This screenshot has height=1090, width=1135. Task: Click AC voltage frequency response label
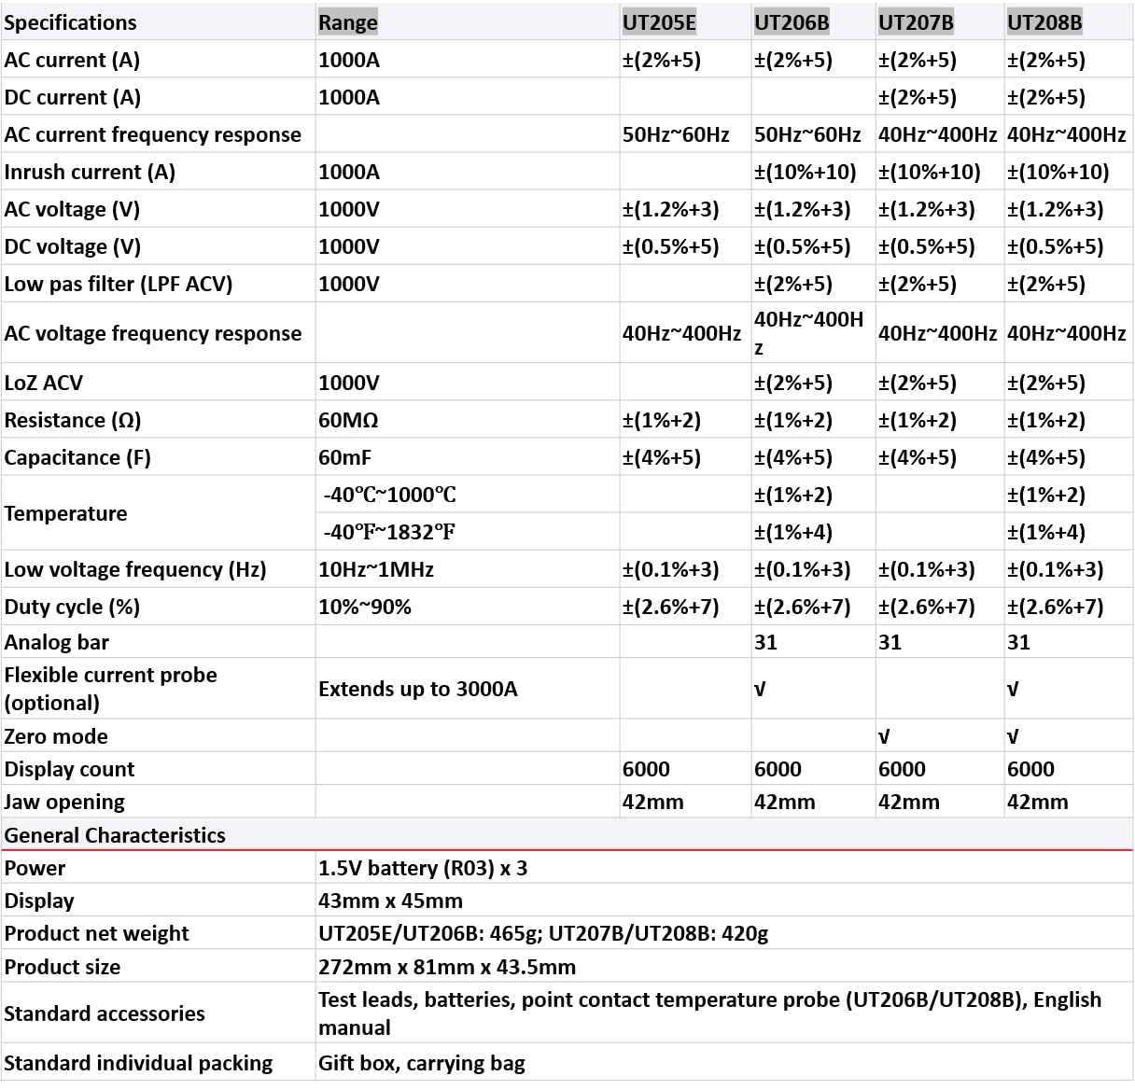(x=153, y=333)
